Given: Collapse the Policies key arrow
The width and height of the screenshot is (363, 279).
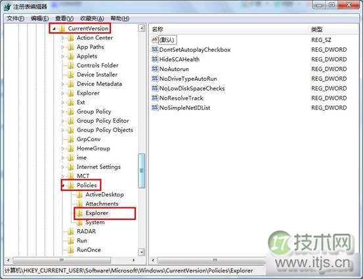Looking at the screenshot, I should (63, 185).
